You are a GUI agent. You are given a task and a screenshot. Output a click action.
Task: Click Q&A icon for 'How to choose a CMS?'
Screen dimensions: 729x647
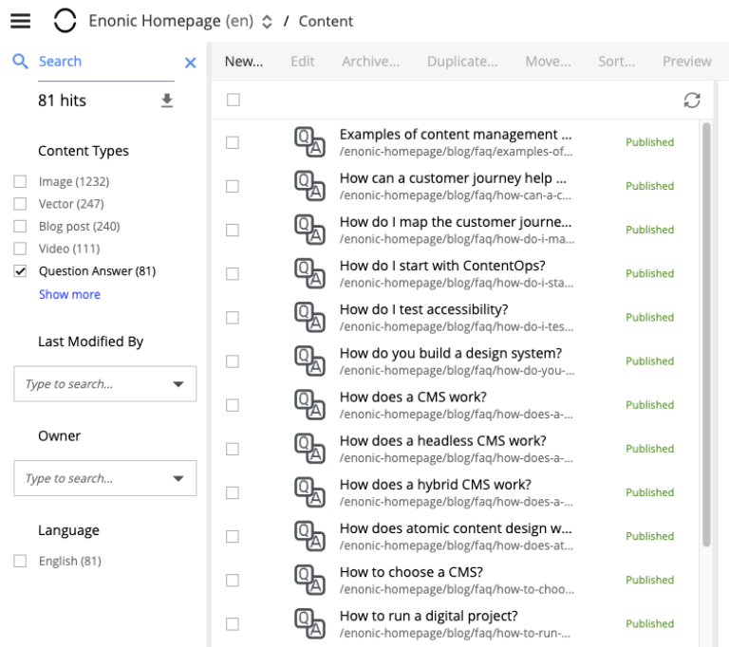pos(309,580)
